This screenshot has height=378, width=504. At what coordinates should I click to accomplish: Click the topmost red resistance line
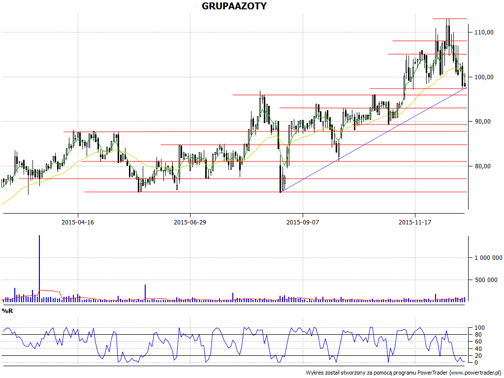click(x=450, y=19)
